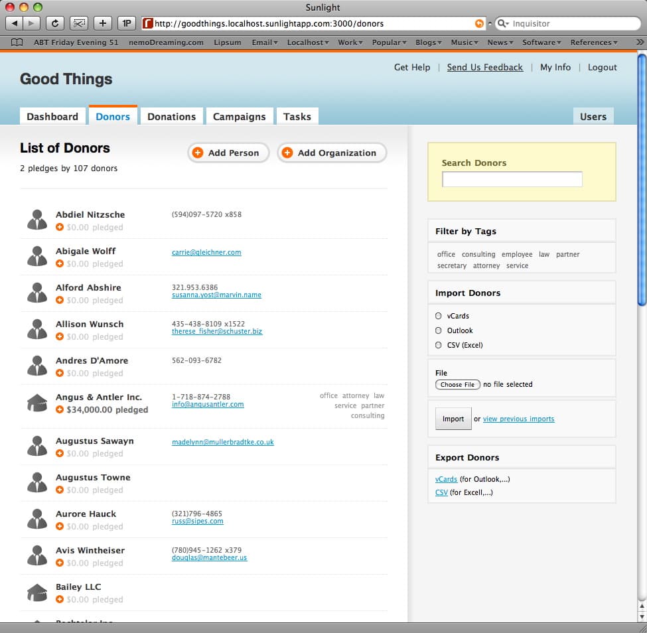
Task: Click Angus & Antler Inc. organization icon
Action: (x=37, y=403)
